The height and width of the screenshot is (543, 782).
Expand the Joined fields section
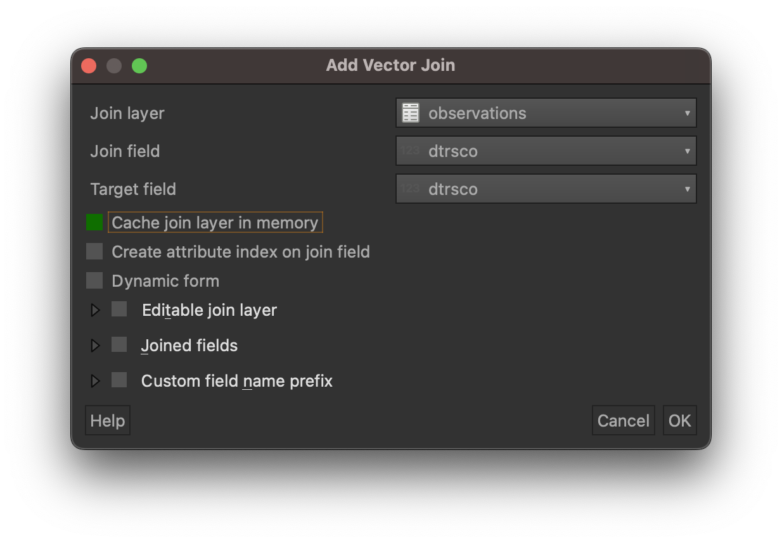[x=96, y=346]
